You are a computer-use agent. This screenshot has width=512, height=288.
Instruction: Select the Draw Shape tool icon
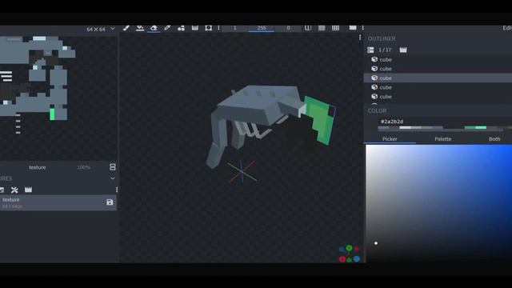(x=208, y=28)
